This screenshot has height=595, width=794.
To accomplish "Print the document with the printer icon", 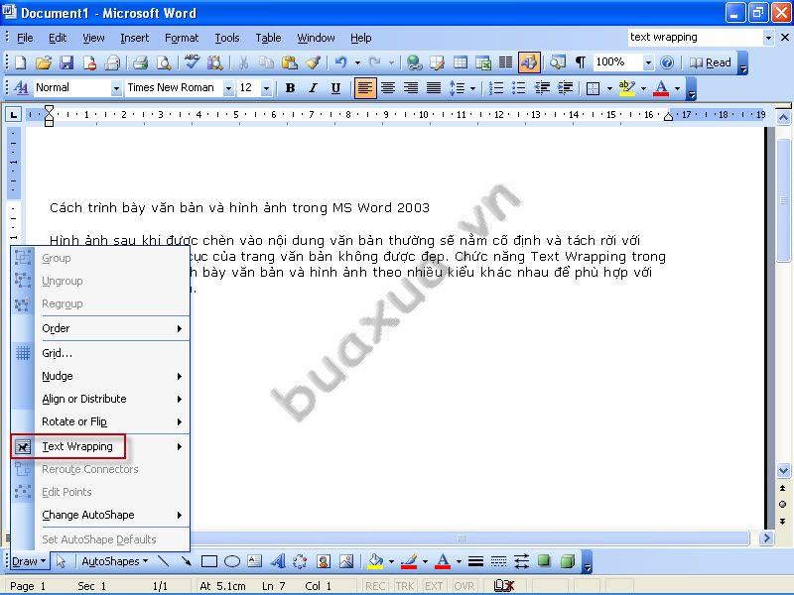I will pyautogui.click(x=140, y=62).
